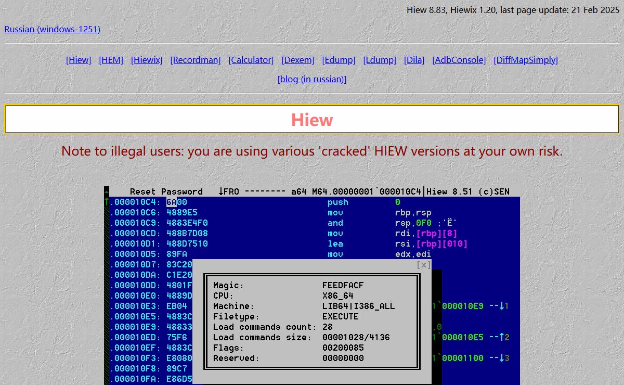Open the [Recordman] link
Screen dimensions: 624x385
(196, 60)
